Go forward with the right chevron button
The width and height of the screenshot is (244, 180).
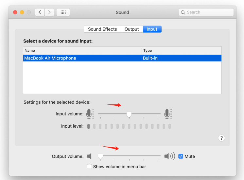[49, 12]
